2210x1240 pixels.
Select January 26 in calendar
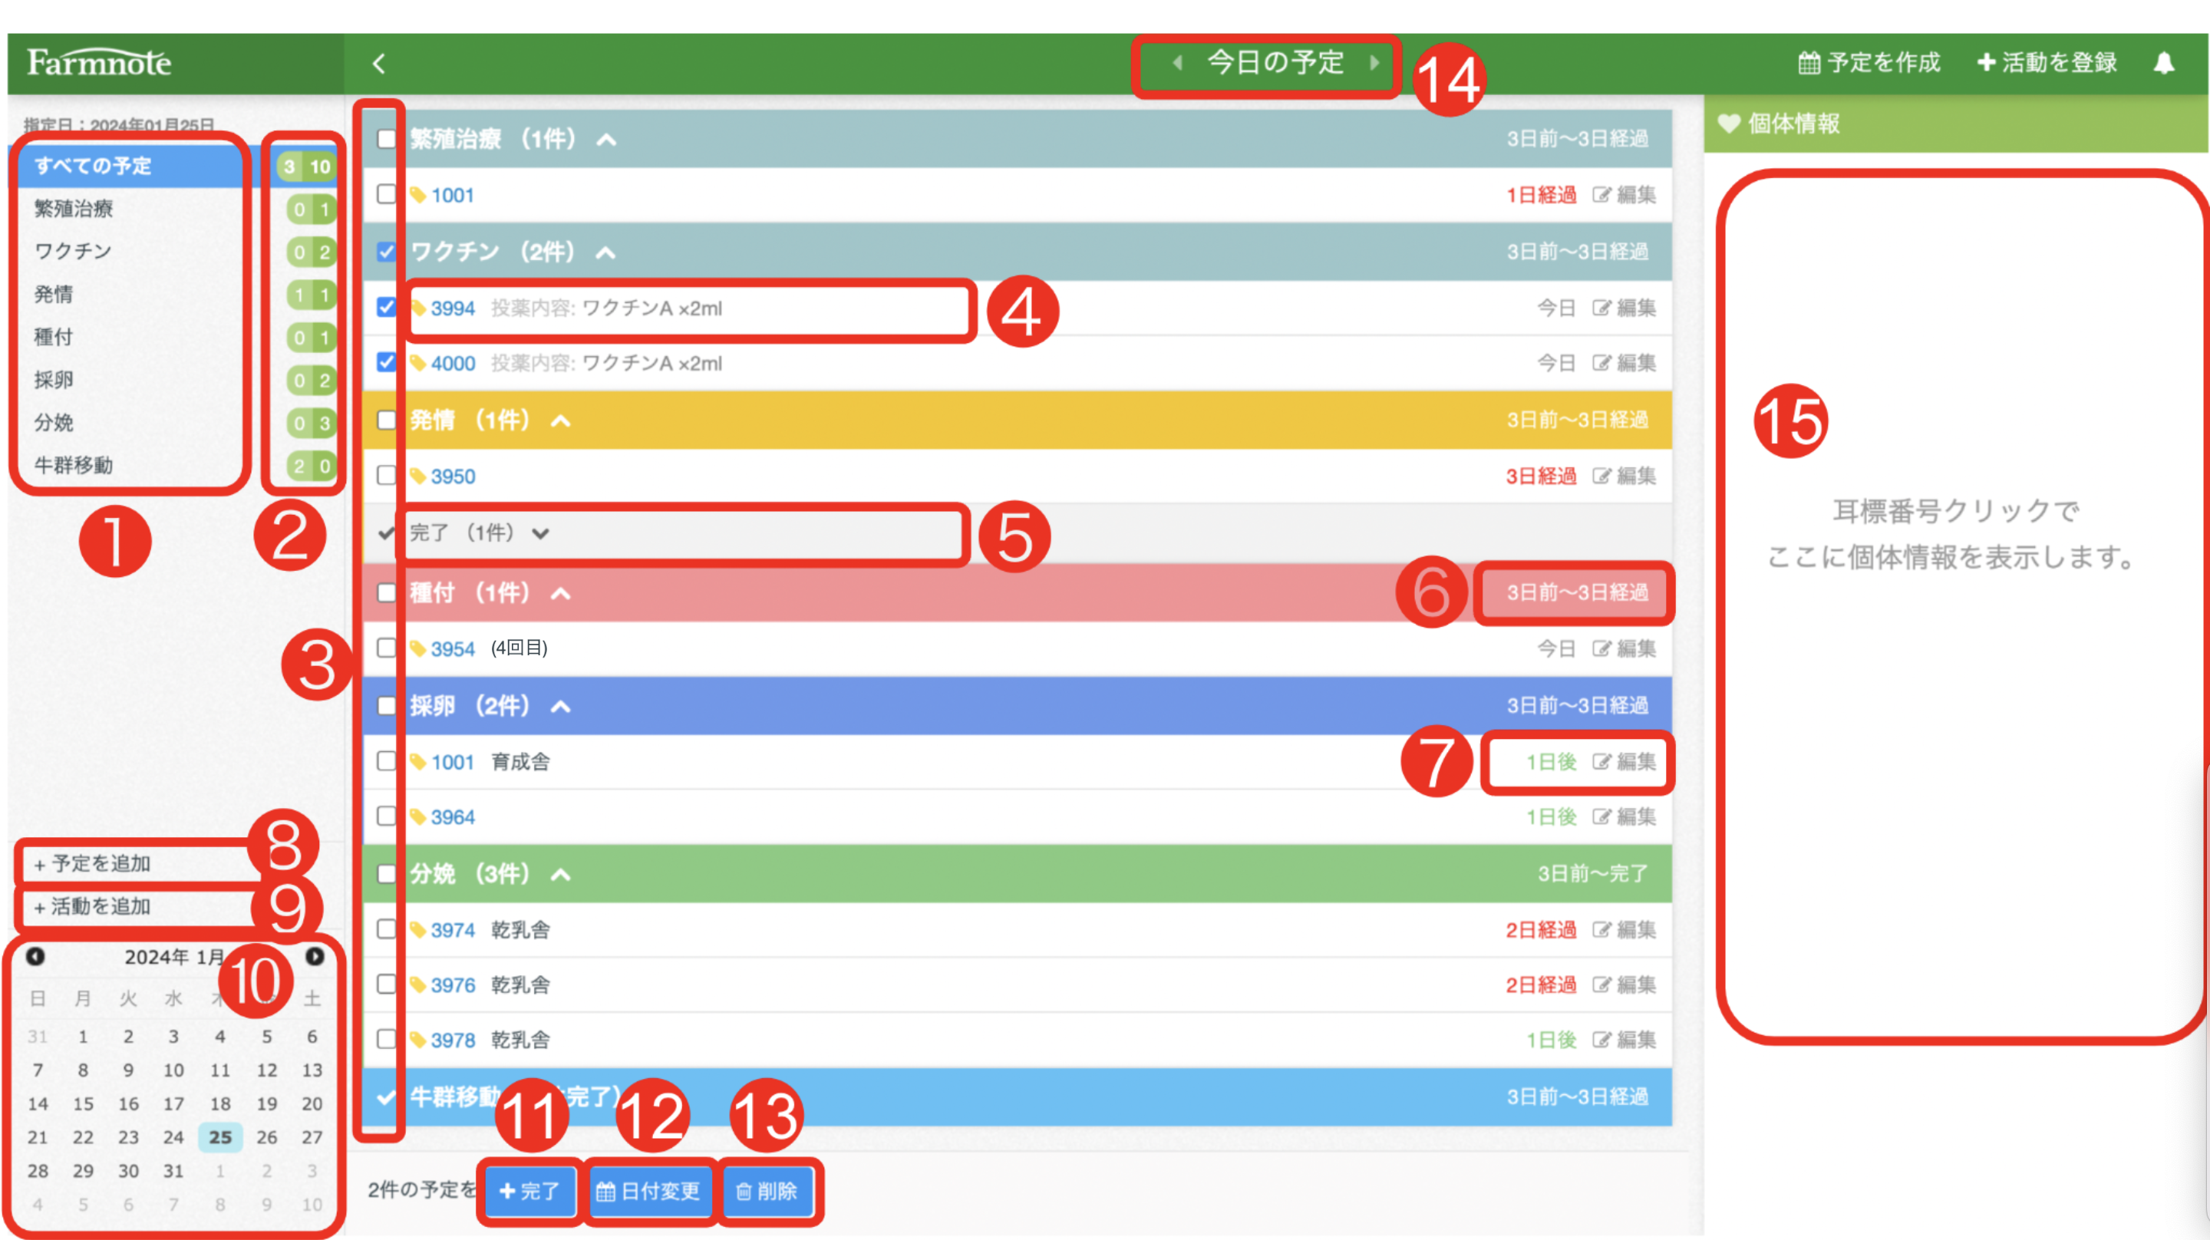pyautogui.click(x=267, y=1137)
